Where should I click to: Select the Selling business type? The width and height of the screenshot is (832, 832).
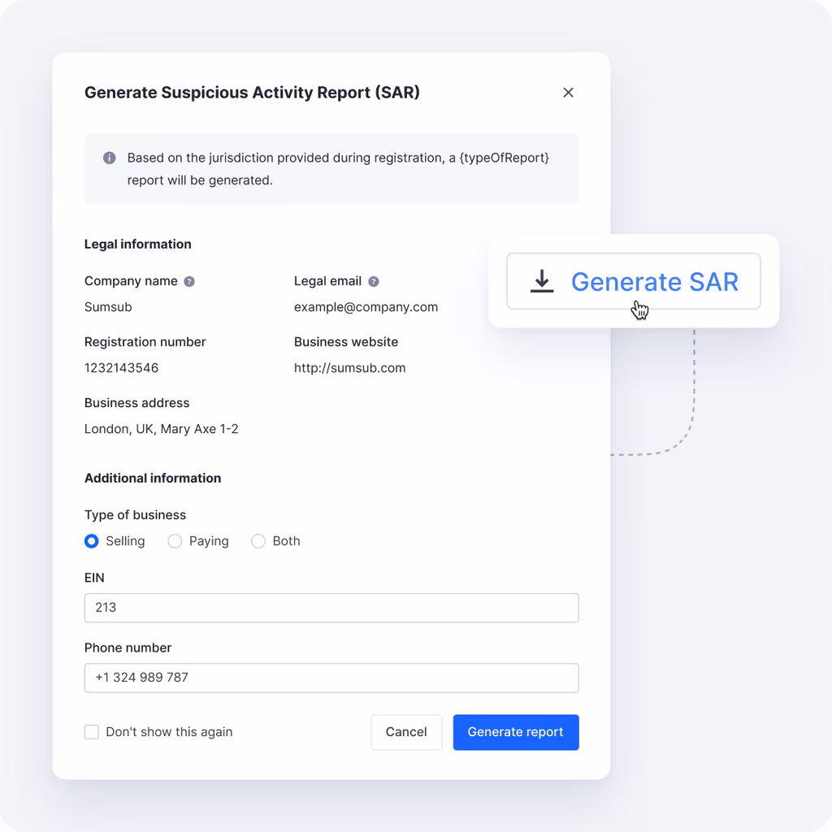(92, 541)
